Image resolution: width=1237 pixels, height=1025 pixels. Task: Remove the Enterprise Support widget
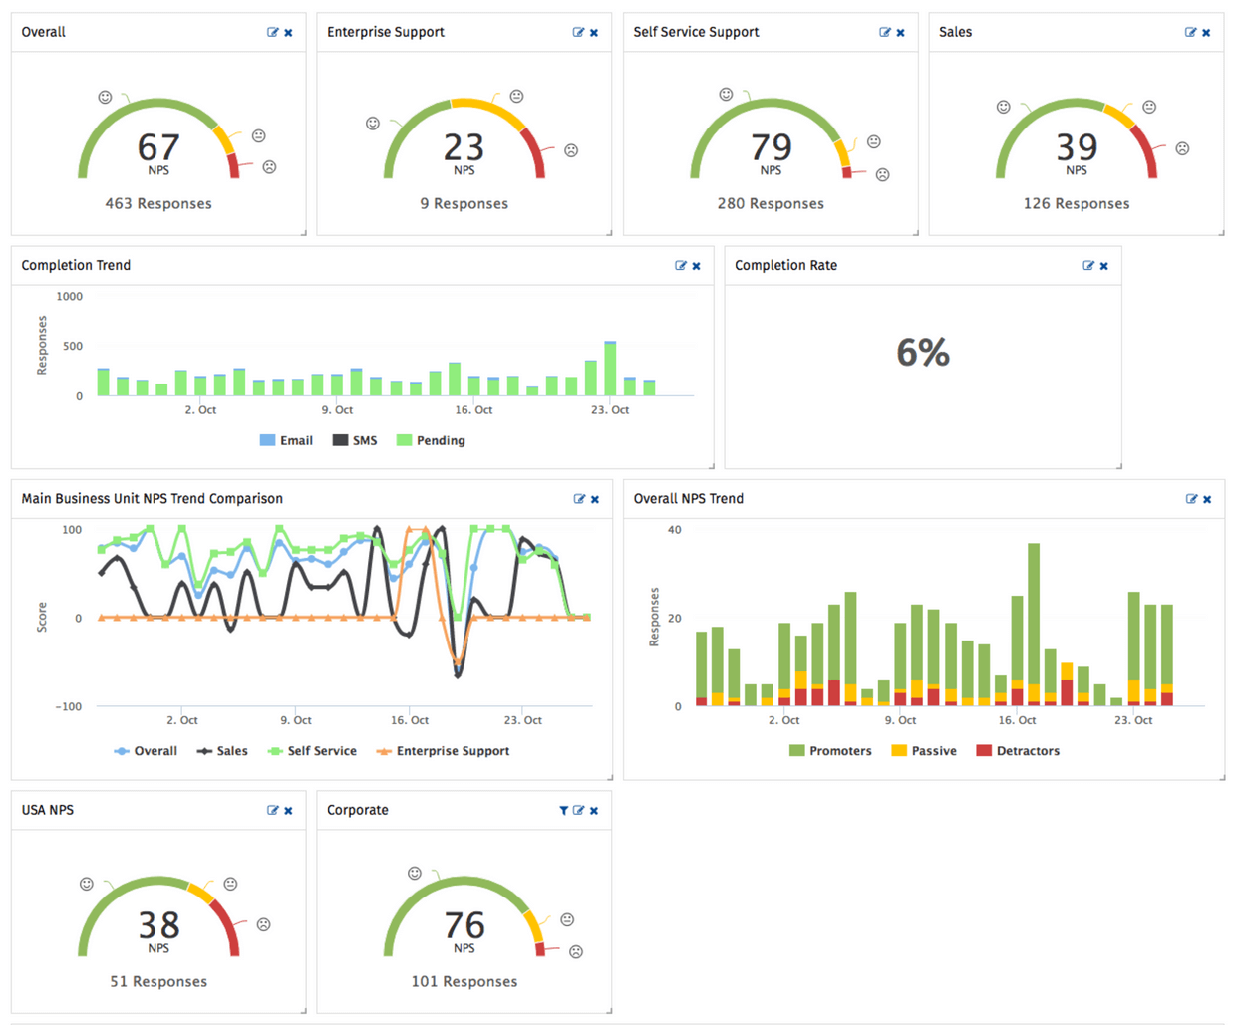pyautogui.click(x=594, y=33)
